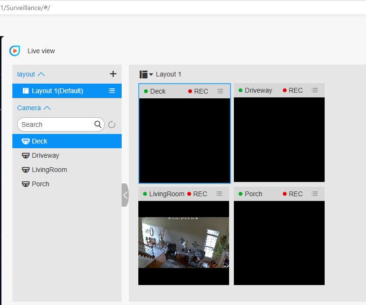Viewport: 366px width, 305px height.
Task: Click Deck tile green status dot
Action: [x=146, y=91]
